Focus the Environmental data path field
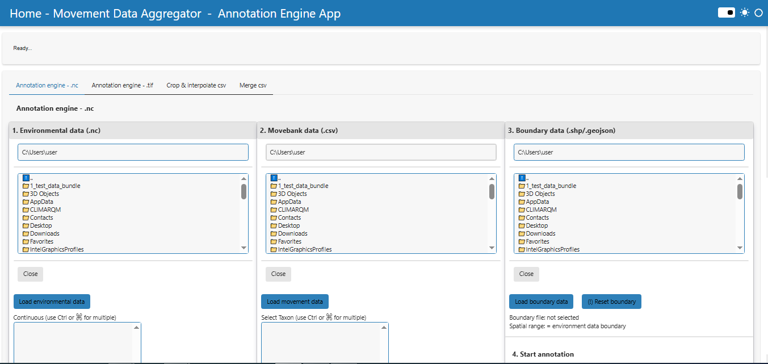Image resolution: width=768 pixels, height=364 pixels. pos(133,152)
